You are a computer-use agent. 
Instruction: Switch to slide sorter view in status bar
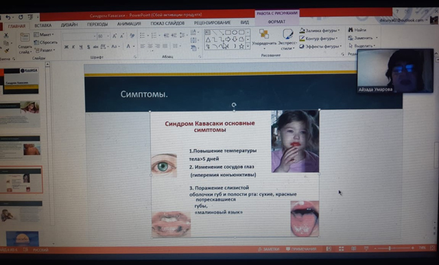point(342,249)
